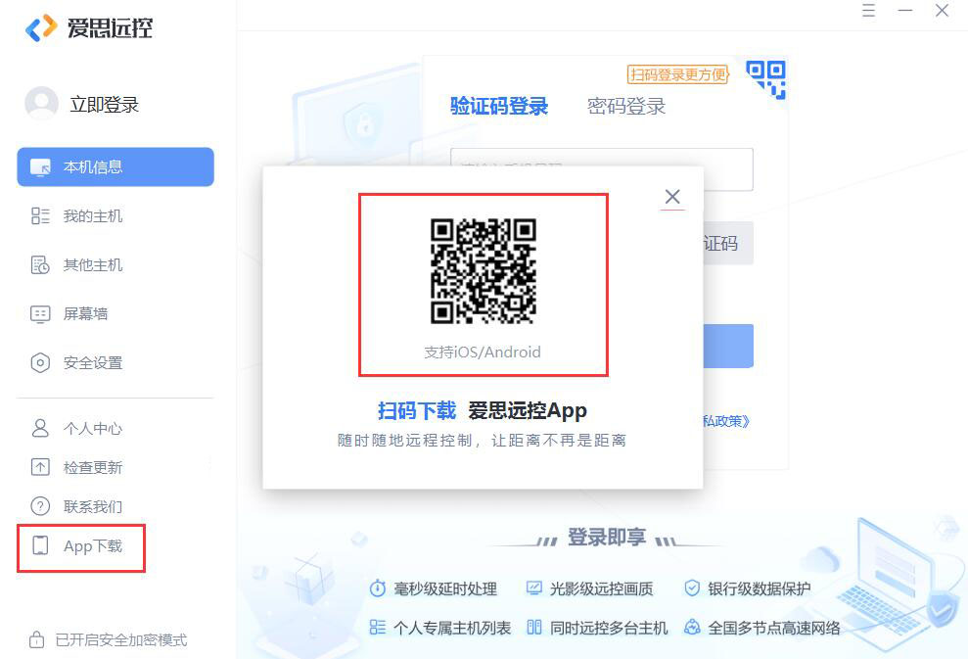
Task: Click the 同时远控多台主机 feature text
Action: pos(609,628)
